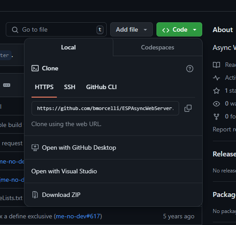
Task: Click the Activity pulse icon
Action: [x=216, y=78]
